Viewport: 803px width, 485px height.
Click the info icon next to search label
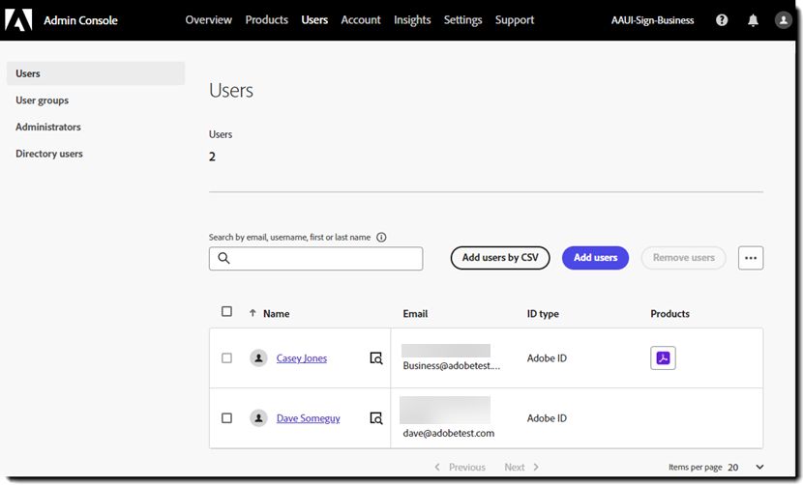point(381,237)
